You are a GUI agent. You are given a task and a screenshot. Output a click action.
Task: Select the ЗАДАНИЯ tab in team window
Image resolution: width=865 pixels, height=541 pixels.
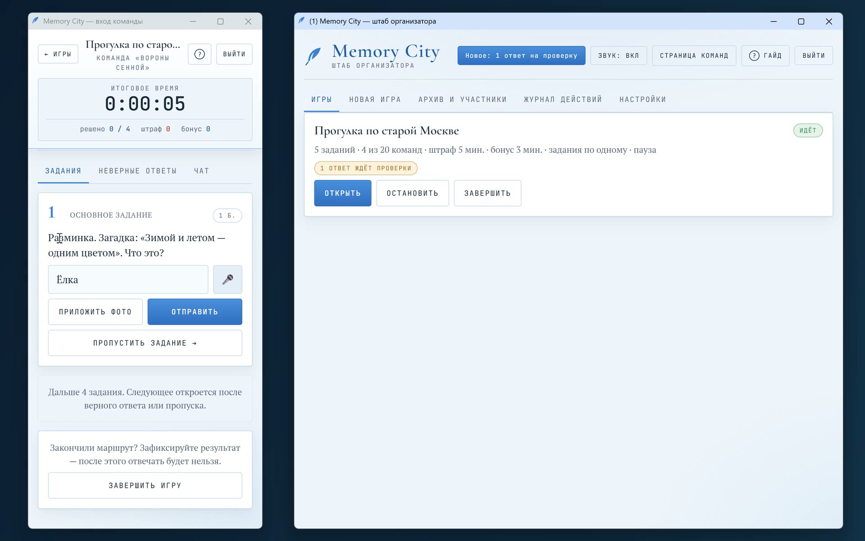63,171
